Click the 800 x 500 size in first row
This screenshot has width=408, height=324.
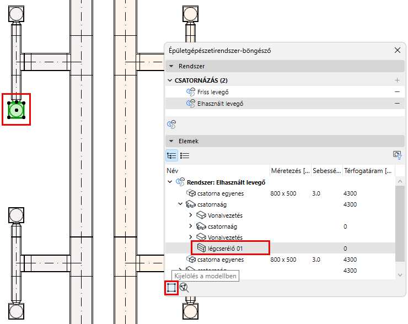pos(283,193)
